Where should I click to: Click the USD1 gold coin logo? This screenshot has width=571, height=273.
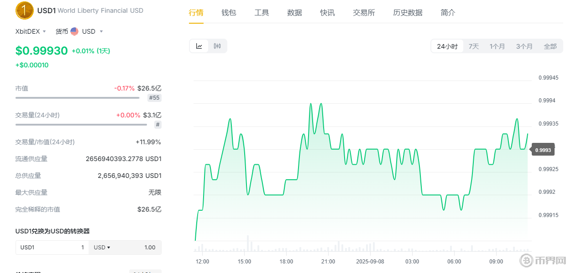pos(25,10)
